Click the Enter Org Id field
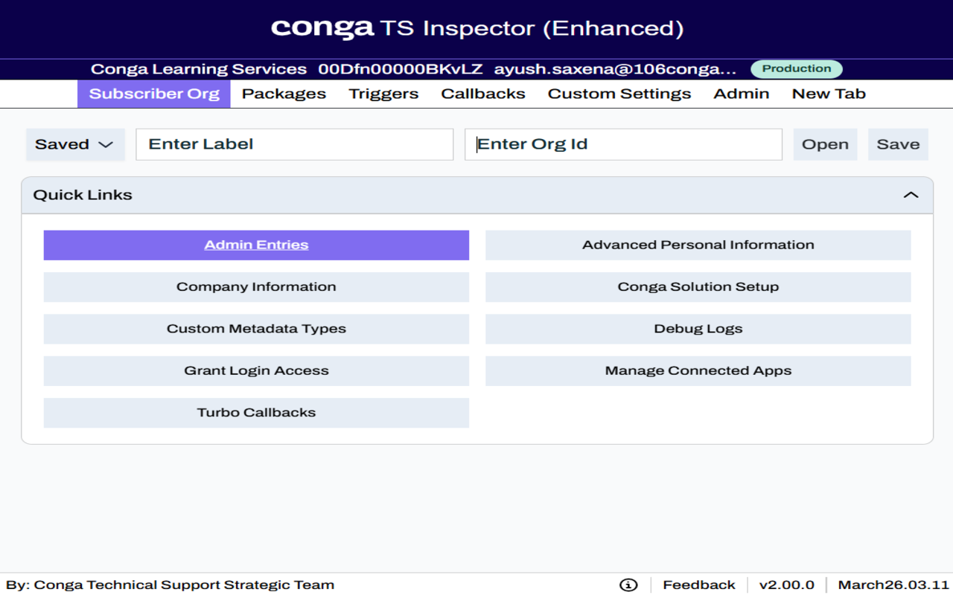Viewport: 953px width, 595px height. pyautogui.click(x=623, y=144)
